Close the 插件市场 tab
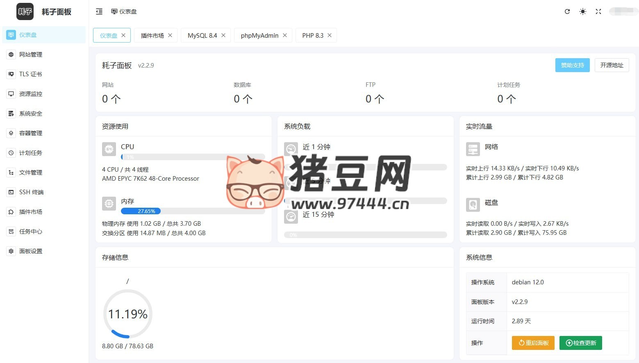639x363 pixels. point(170,35)
